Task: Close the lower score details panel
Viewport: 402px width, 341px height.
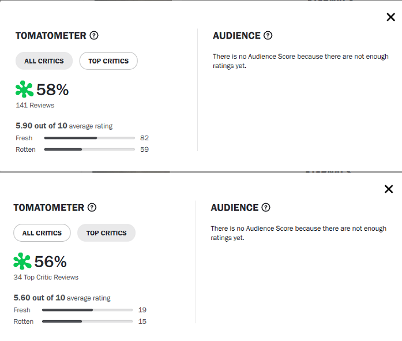Action: click(389, 189)
